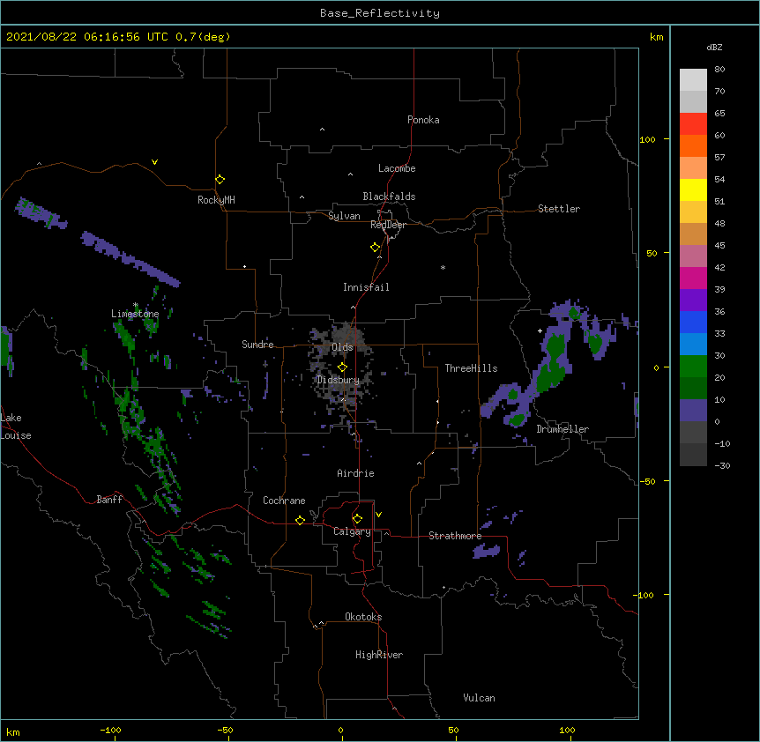Screen dimensions: 760x742
Task: Click the purple echo patch southeast of Strathmore
Action: click(x=486, y=551)
